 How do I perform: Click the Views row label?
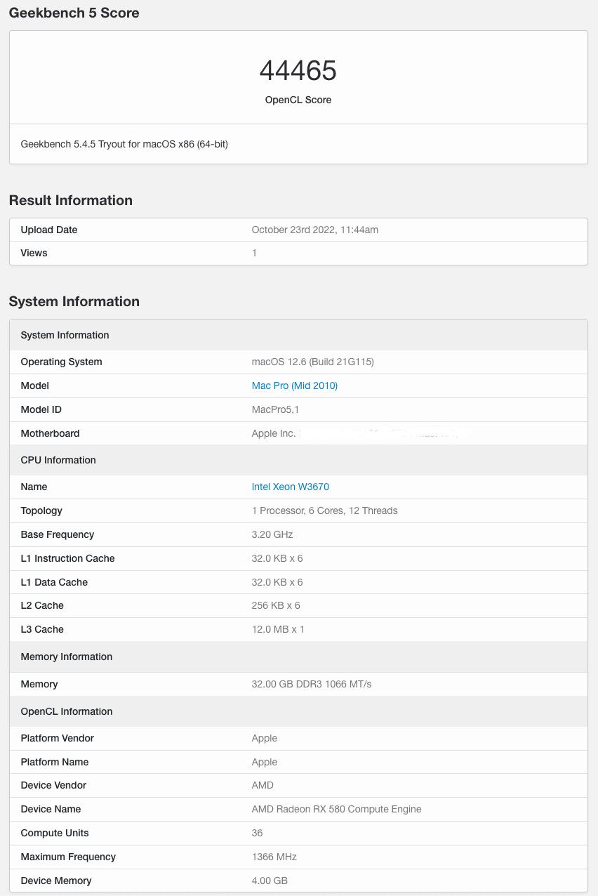point(34,253)
